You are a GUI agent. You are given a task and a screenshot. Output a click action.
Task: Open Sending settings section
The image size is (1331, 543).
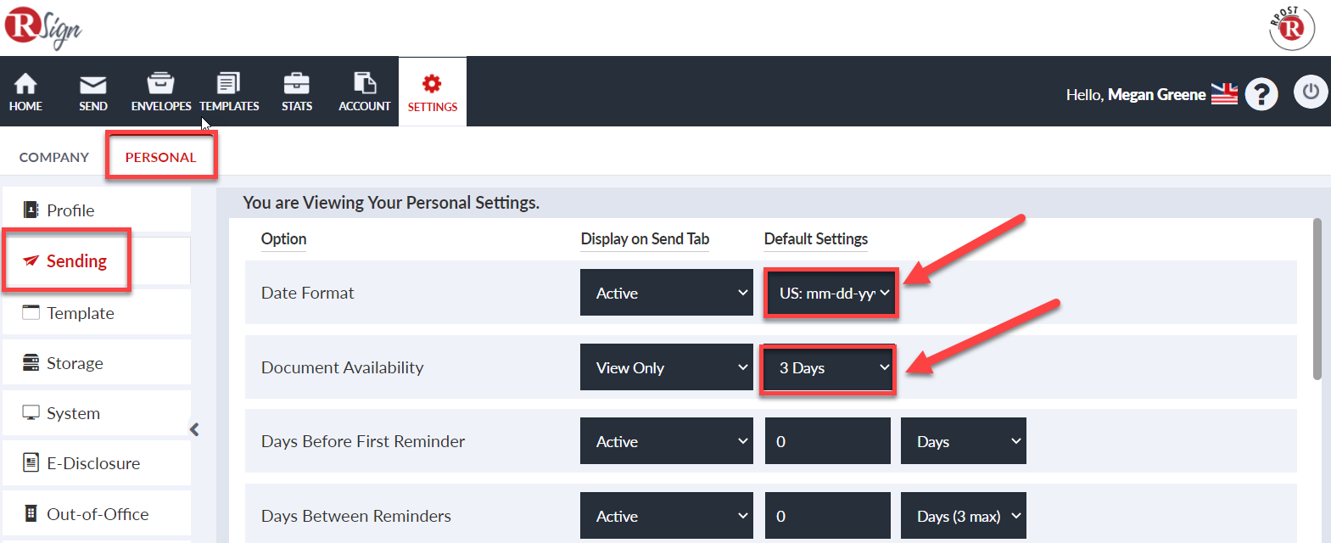(97, 260)
